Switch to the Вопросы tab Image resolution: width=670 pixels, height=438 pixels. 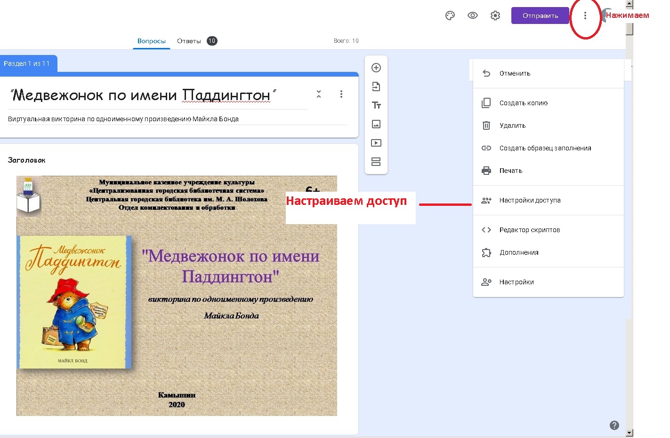pos(152,41)
